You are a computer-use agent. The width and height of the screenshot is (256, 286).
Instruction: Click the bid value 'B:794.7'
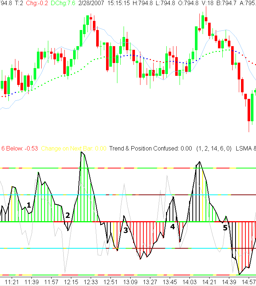coord(226,3)
